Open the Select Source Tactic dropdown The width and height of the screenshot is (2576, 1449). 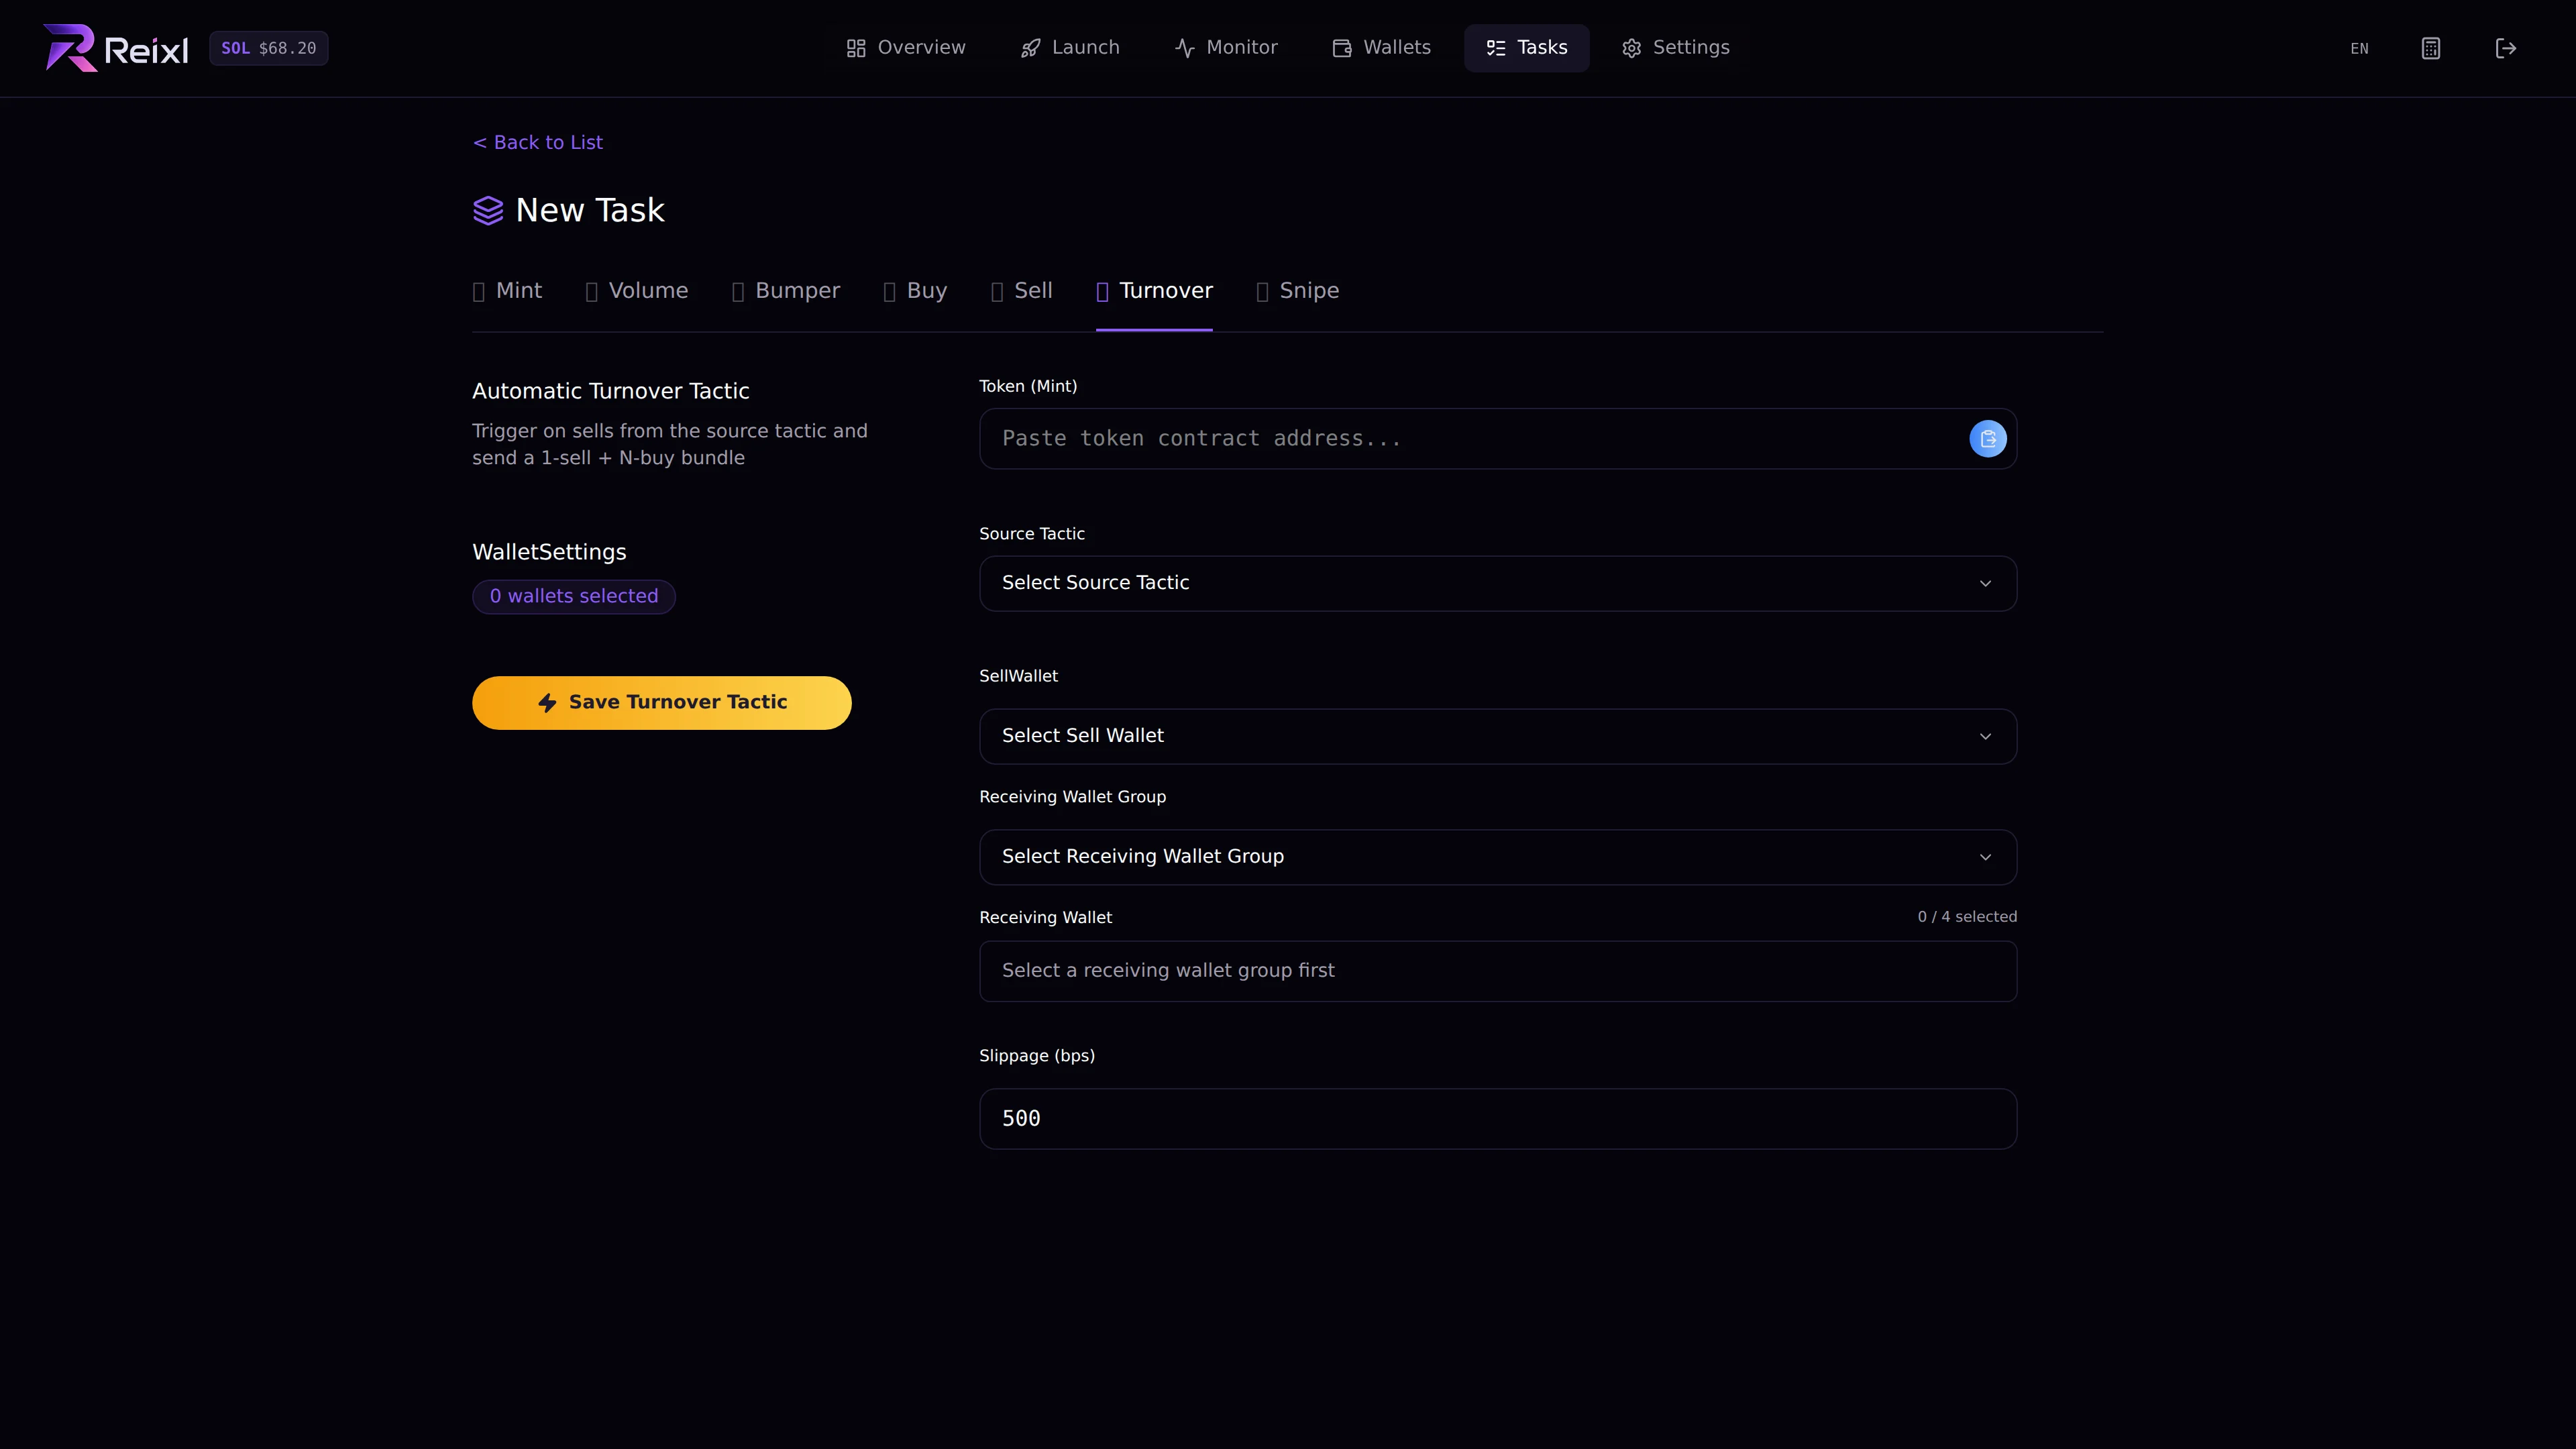click(x=1498, y=584)
